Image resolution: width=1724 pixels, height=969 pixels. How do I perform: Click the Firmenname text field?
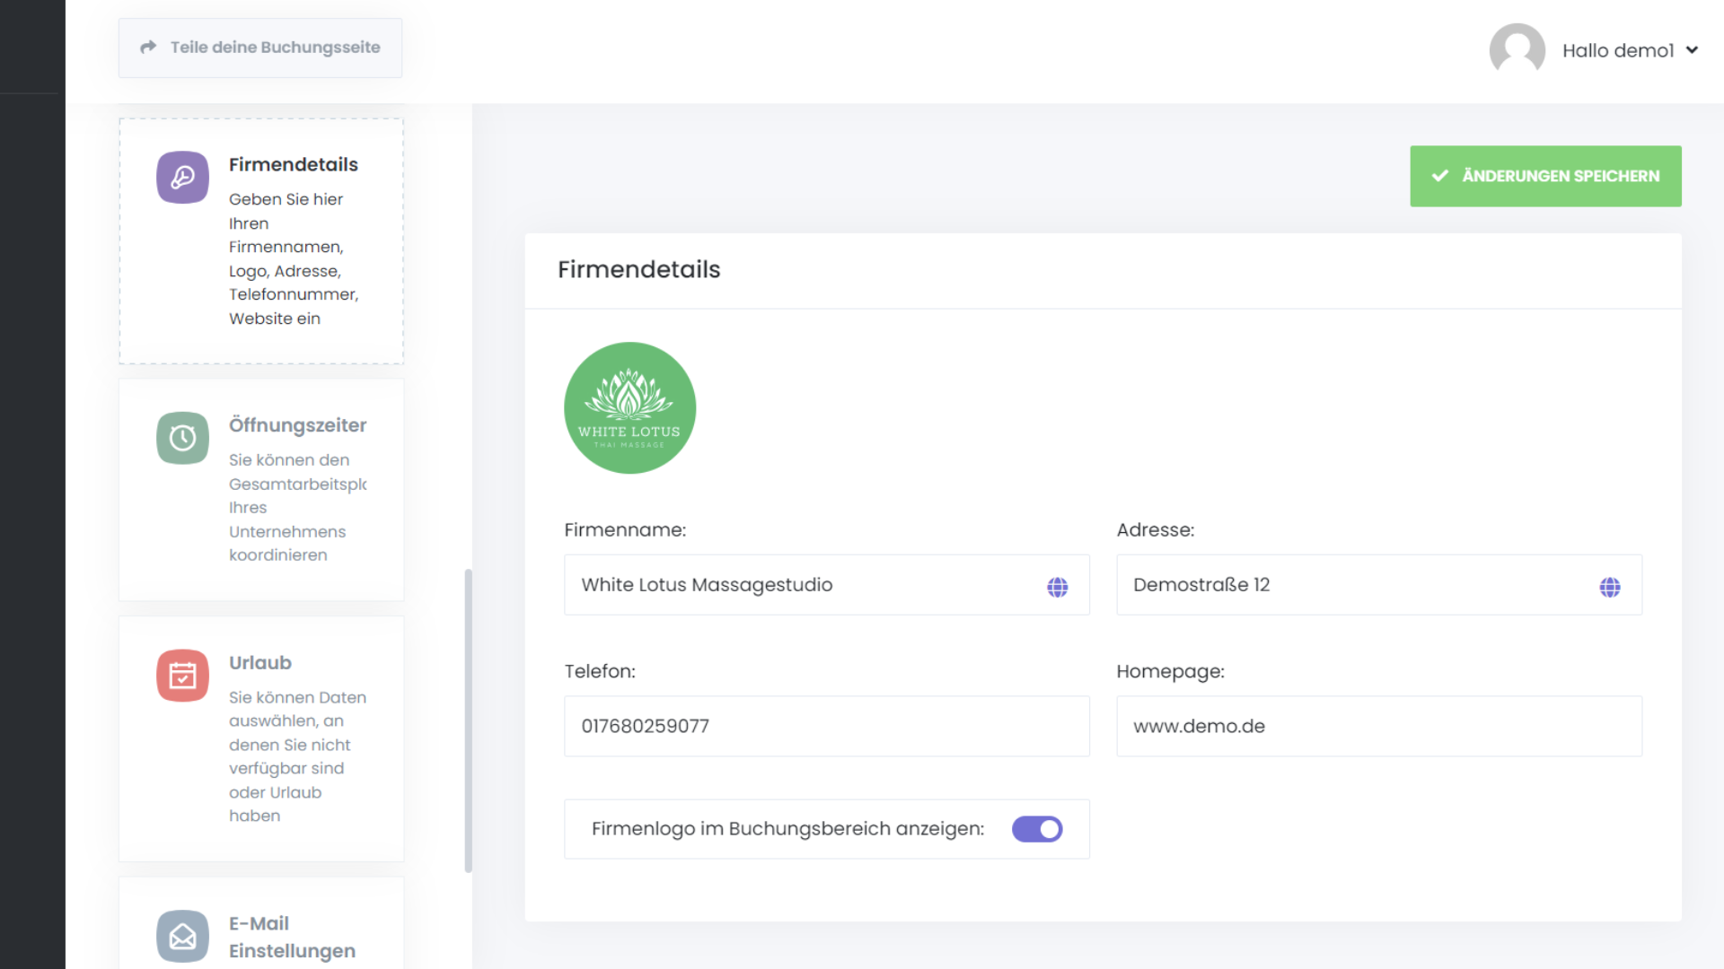pyautogui.click(x=799, y=585)
